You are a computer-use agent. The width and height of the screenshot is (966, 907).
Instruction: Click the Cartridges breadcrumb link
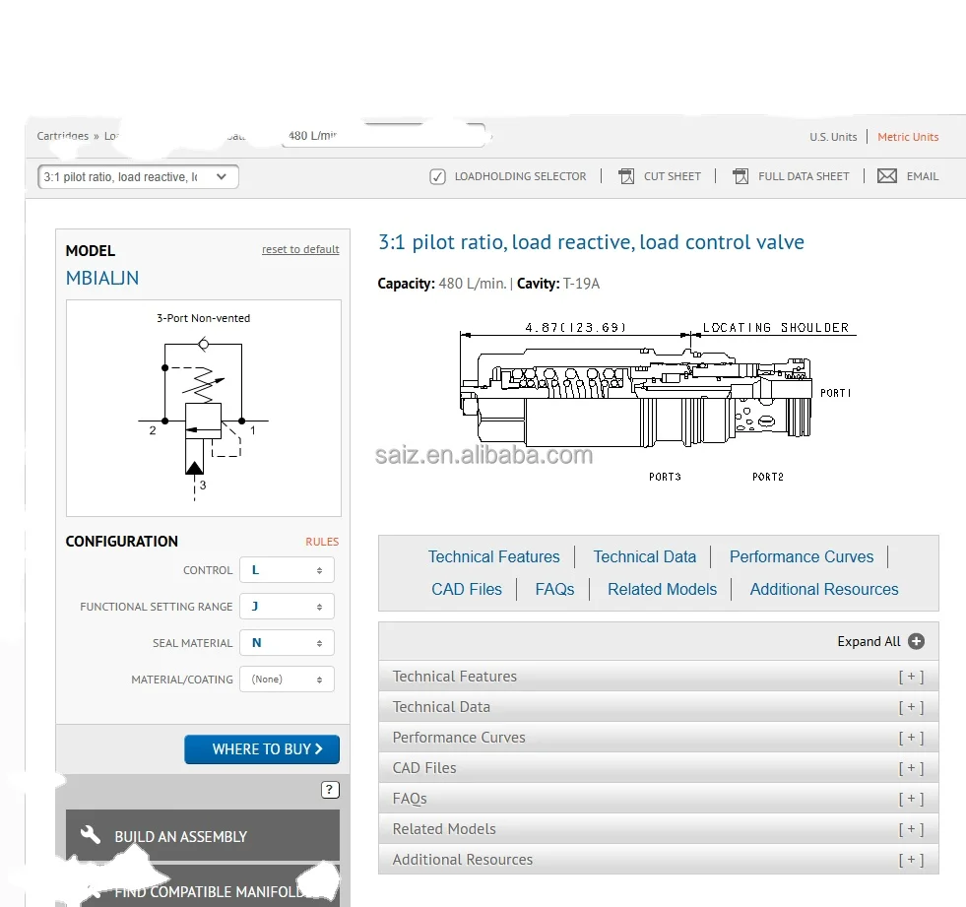click(62, 136)
